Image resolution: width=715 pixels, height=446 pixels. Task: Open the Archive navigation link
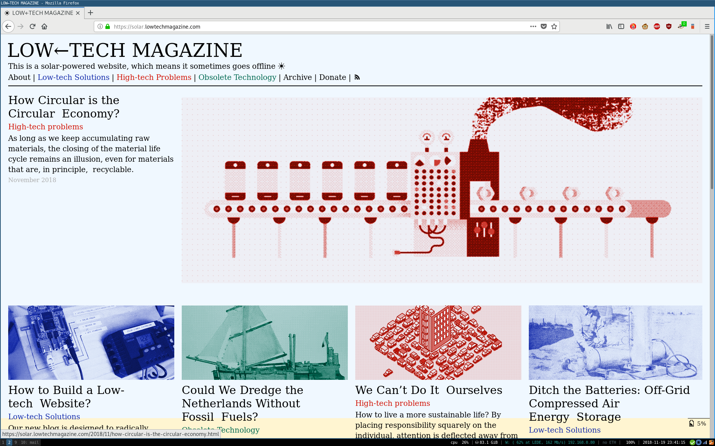click(297, 77)
